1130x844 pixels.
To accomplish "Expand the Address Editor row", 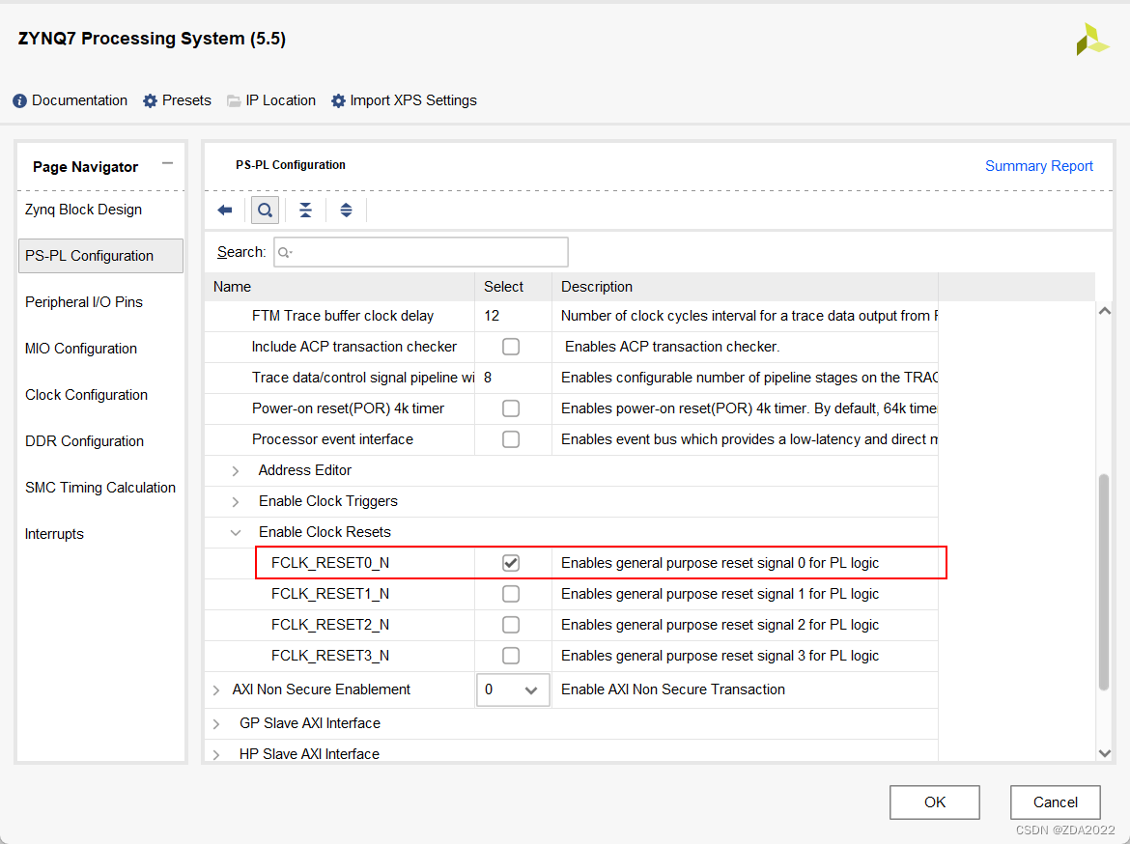I will [236, 470].
